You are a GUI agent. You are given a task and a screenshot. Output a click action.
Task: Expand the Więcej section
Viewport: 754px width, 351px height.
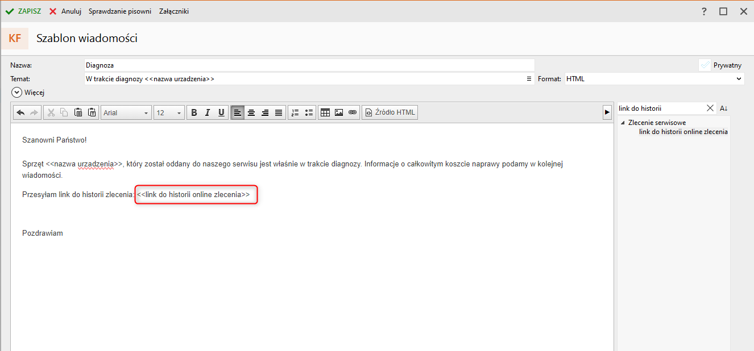pyautogui.click(x=28, y=92)
